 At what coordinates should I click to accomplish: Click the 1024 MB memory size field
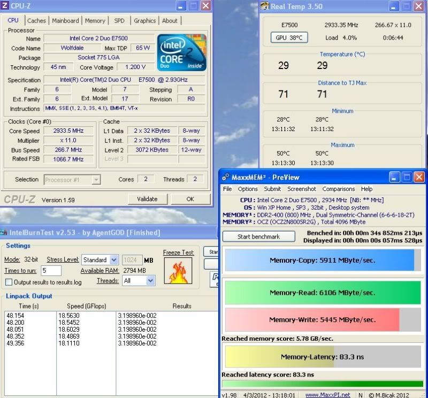[x=132, y=260]
